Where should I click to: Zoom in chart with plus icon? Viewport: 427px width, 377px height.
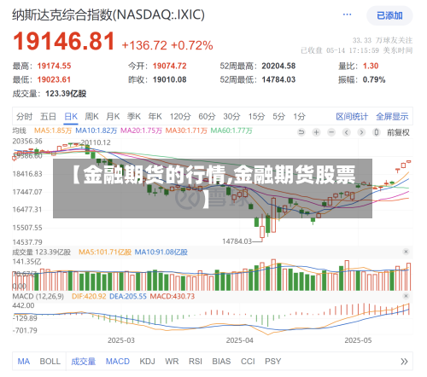[x=316, y=132]
